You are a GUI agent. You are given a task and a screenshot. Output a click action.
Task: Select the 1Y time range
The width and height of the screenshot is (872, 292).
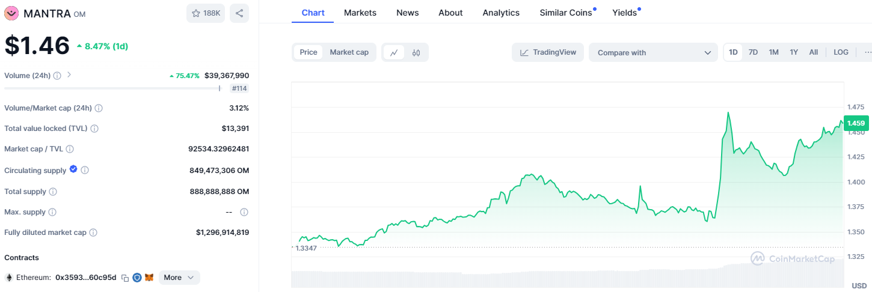point(794,52)
